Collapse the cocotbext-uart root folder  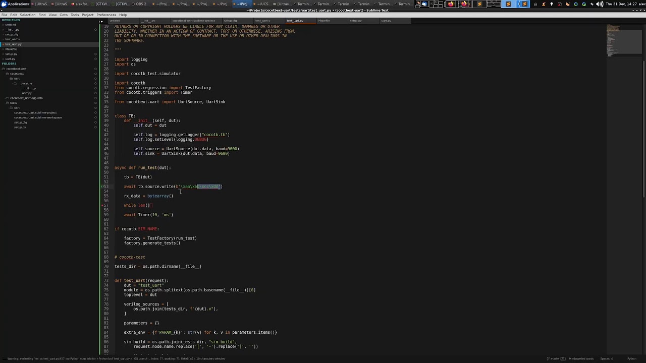(x=4, y=69)
